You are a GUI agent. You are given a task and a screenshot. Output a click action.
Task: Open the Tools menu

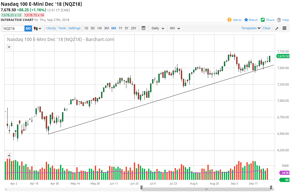pos(62,28)
